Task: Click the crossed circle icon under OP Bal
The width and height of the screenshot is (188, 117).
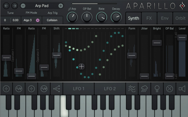Action: (169, 89)
